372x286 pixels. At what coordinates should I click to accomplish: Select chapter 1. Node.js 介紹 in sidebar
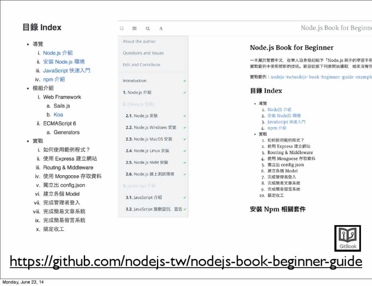(x=137, y=93)
